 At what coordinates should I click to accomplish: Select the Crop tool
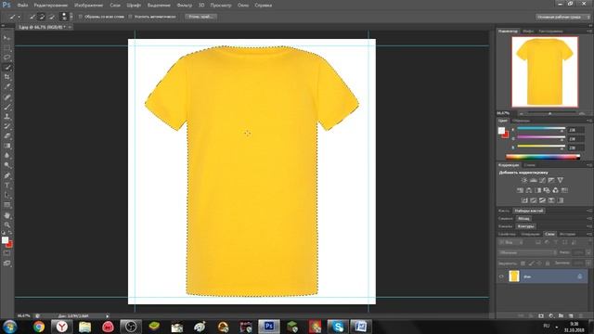[6, 77]
